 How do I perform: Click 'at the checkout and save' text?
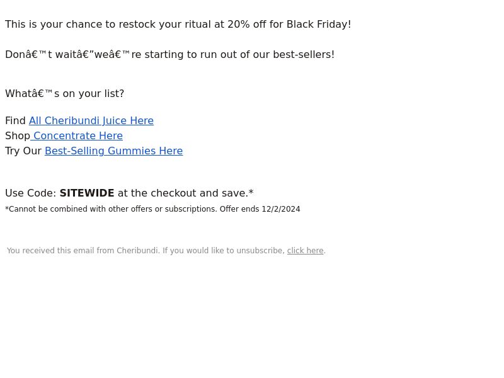coord(183,193)
